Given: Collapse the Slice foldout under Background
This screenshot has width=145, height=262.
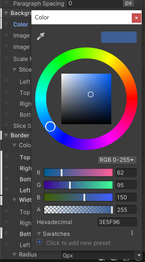Looking at the screenshot, I should [x=14, y=69].
